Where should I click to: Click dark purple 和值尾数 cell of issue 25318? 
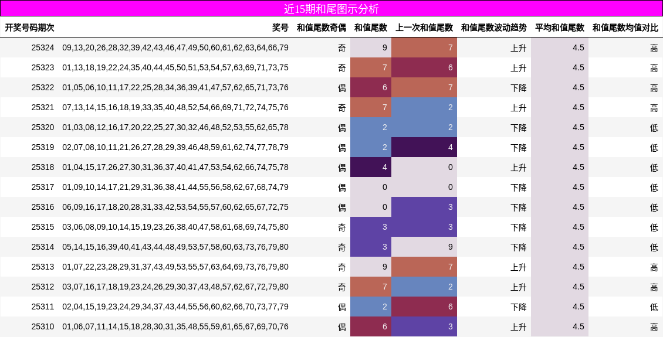point(371,167)
